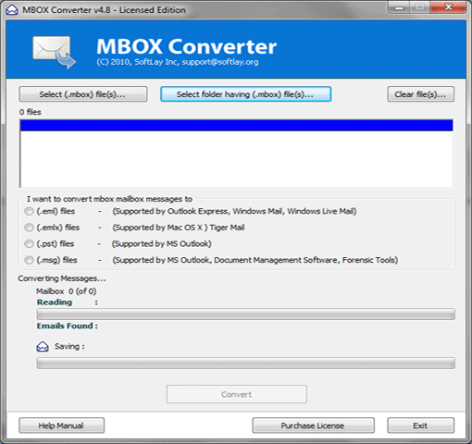Screen dimensions: 472x444
Task: Click the '0 files' count label
Action: pos(31,112)
